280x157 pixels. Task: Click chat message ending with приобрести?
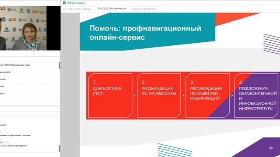[x=14, y=146]
